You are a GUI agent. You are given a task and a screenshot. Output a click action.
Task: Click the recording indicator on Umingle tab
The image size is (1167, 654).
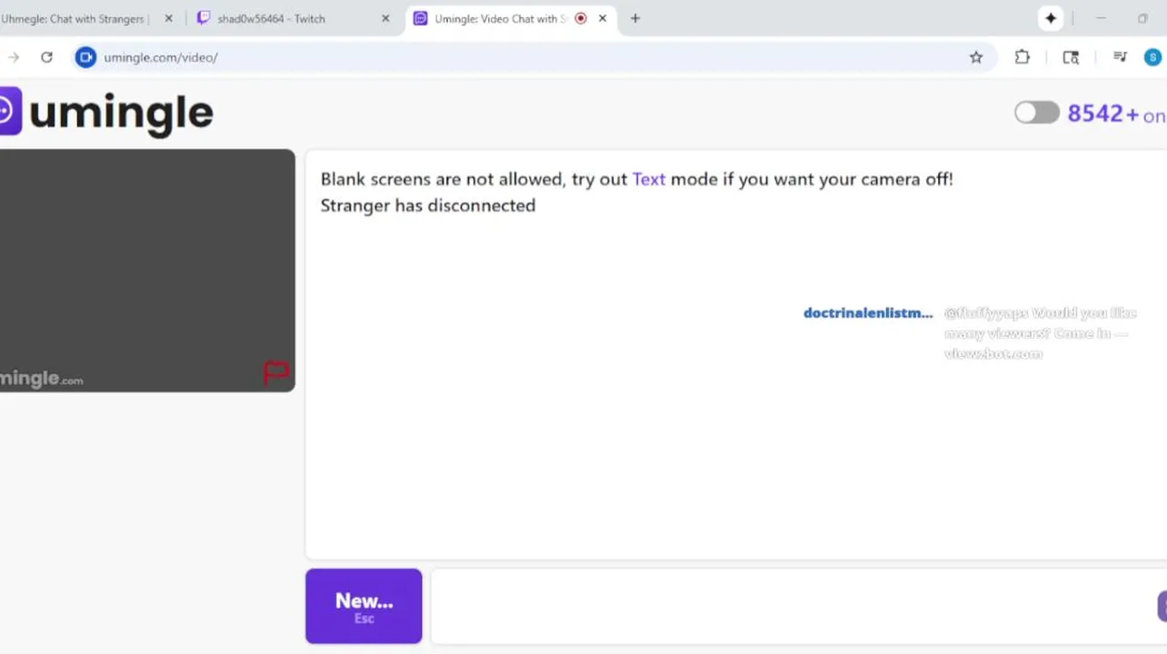[x=581, y=18]
